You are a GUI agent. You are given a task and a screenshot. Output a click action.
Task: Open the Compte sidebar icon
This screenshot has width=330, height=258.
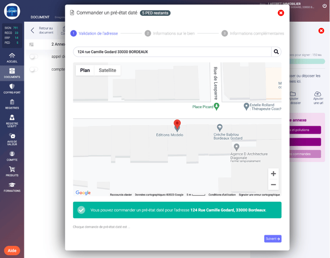tap(12, 156)
